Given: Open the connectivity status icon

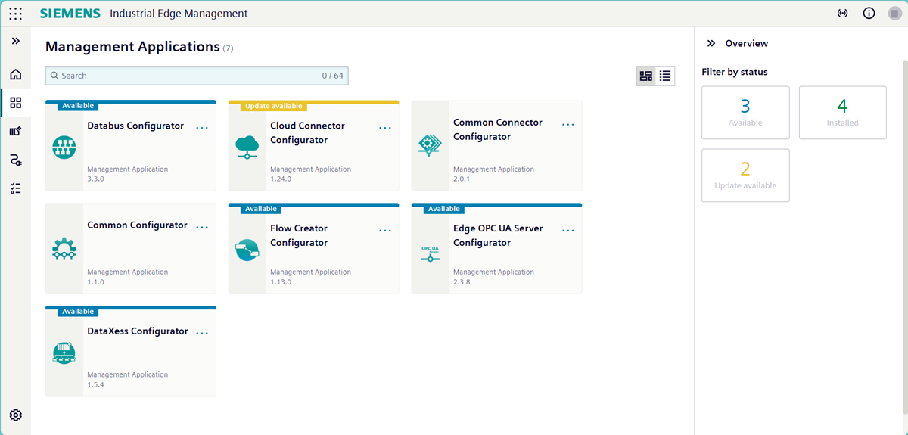Looking at the screenshot, I should coord(842,14).
